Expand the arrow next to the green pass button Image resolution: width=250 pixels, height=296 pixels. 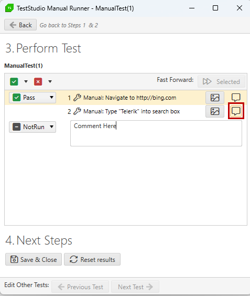click(x=26, y=81)
